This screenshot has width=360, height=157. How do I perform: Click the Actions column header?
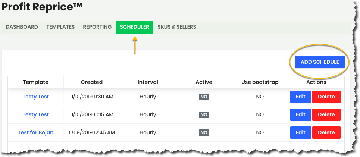point(316,82)
